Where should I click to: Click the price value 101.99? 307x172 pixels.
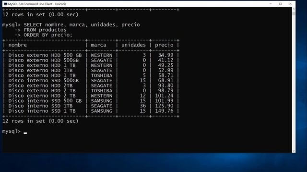pos(164,101)
